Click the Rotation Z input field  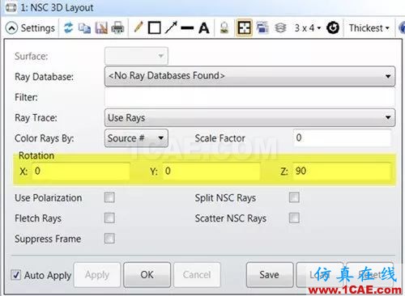pyautogui.click(x=342, y=171)
